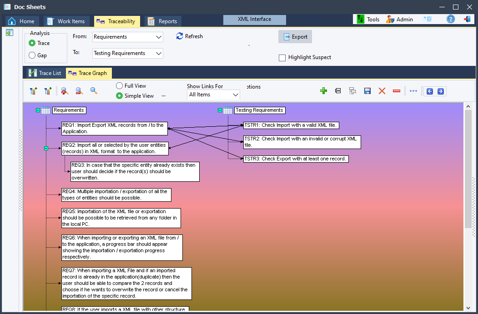
Task: Open more options via the ellipsis icon
Action: tap(413, 91)
